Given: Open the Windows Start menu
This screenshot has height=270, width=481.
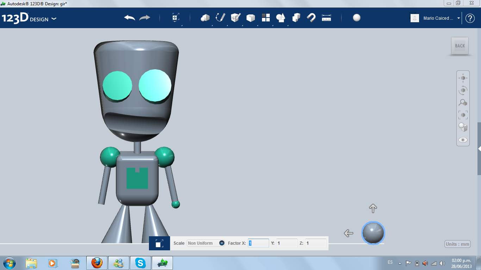Looking at the screenshot, I should point(9,263).
